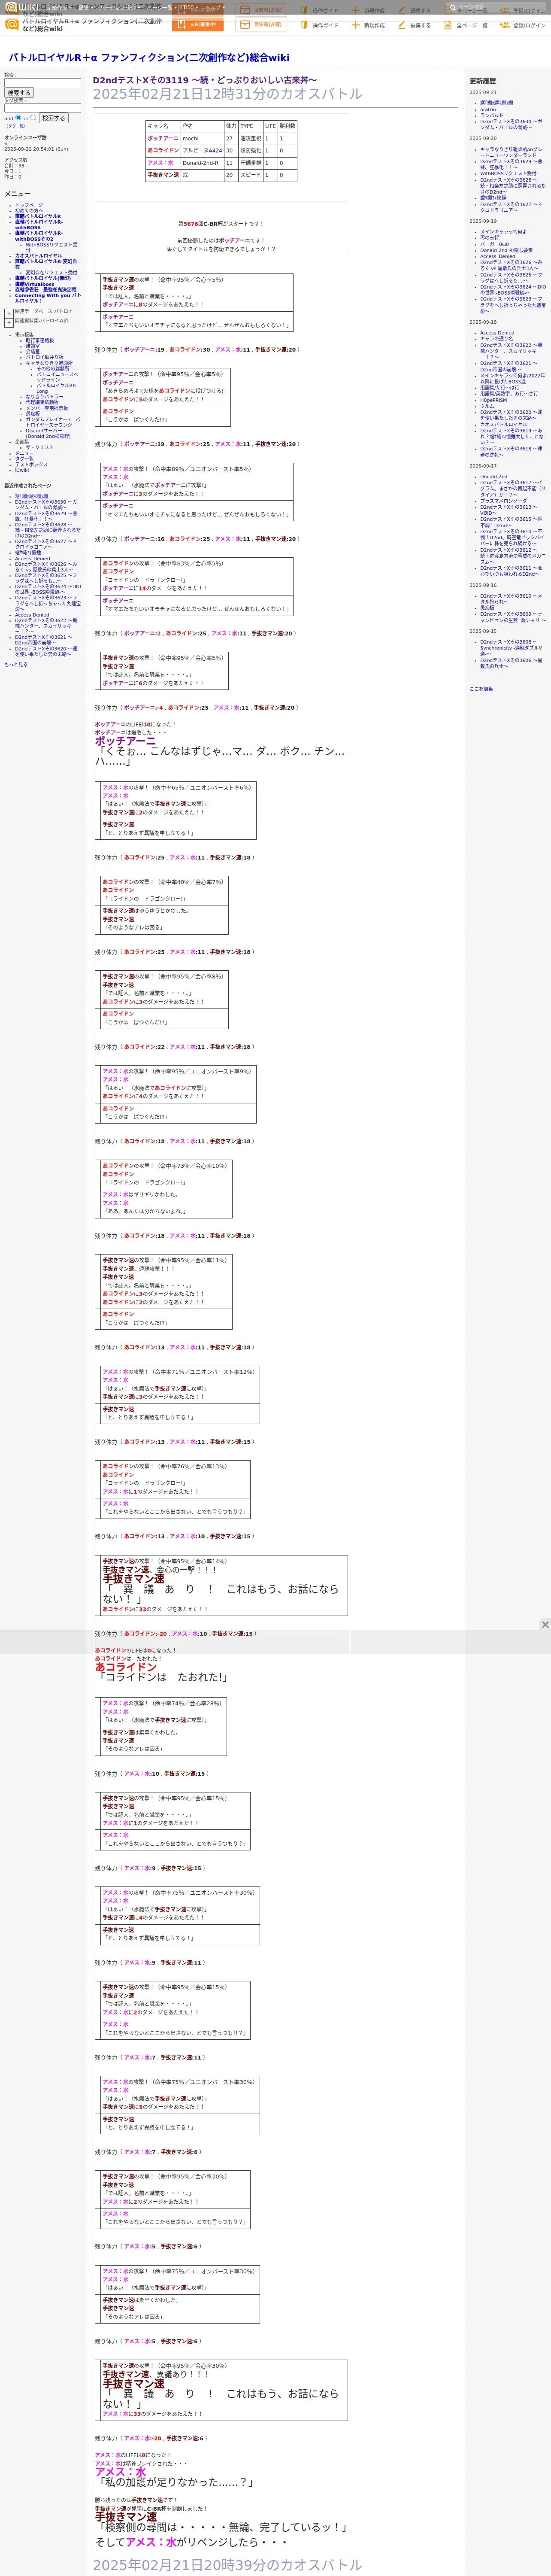Open プラズマドロンソーダ in 更新履歴
This screenshot has height=2576, width=551.
tap(503, 501)
